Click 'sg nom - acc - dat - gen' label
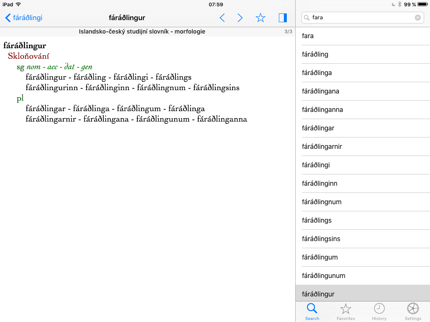 pos(55,67)
